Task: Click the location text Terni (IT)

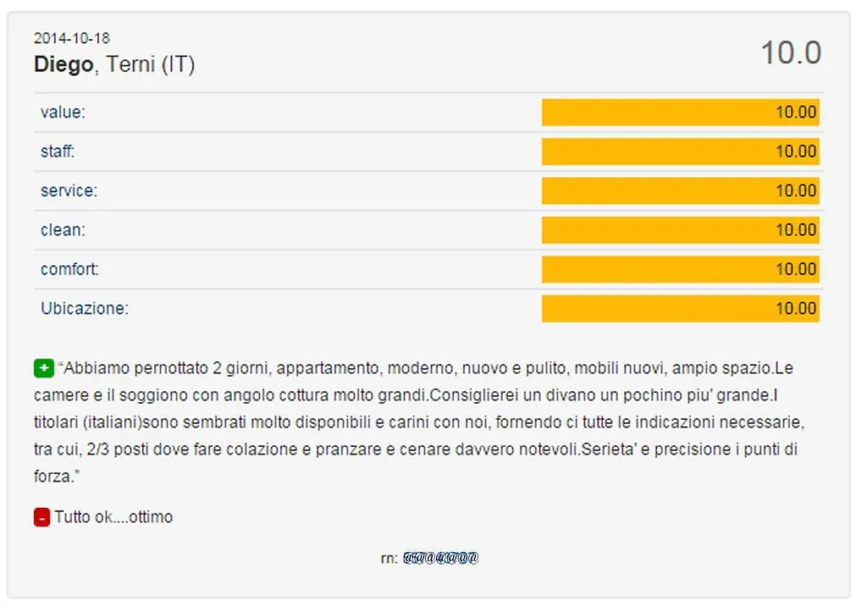Action: (151, 64)
